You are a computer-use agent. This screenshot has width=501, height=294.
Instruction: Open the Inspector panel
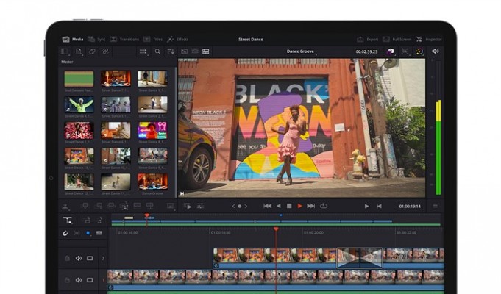[x=429, y=39]
